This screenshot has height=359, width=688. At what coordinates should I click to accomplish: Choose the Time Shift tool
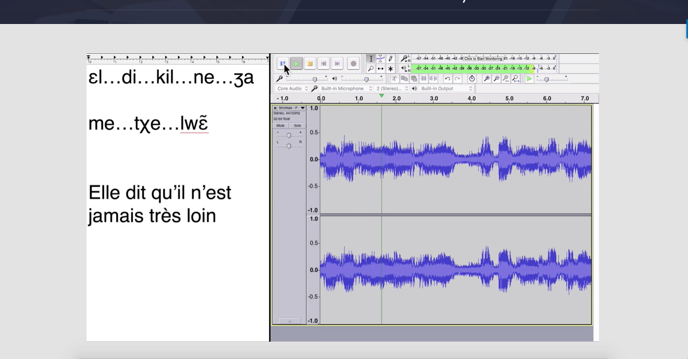click(380, 69)
